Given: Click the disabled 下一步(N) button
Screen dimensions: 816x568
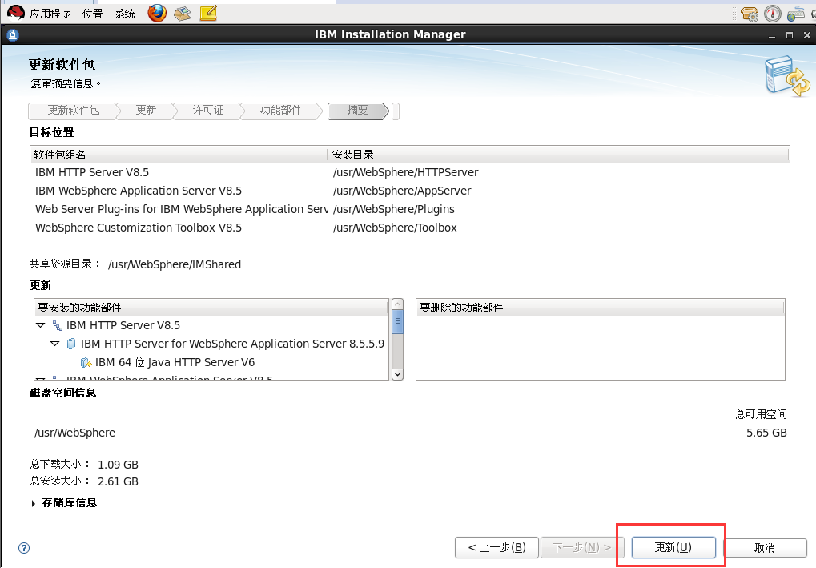Looking at the screenshot, I should [x=582, y=548].
